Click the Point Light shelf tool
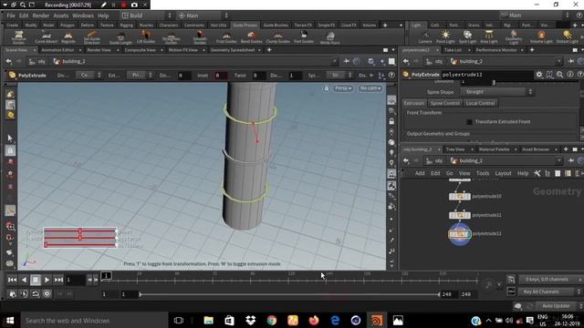584x328 pixels. point(445,36)
